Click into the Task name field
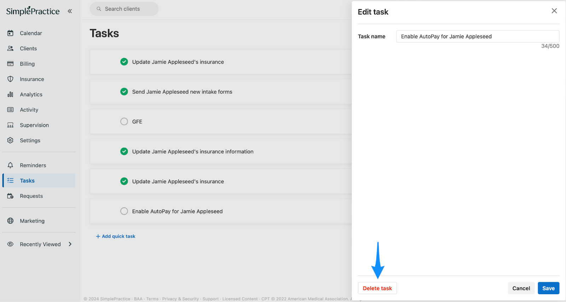566x302 pixels. [x=478, y=36]
